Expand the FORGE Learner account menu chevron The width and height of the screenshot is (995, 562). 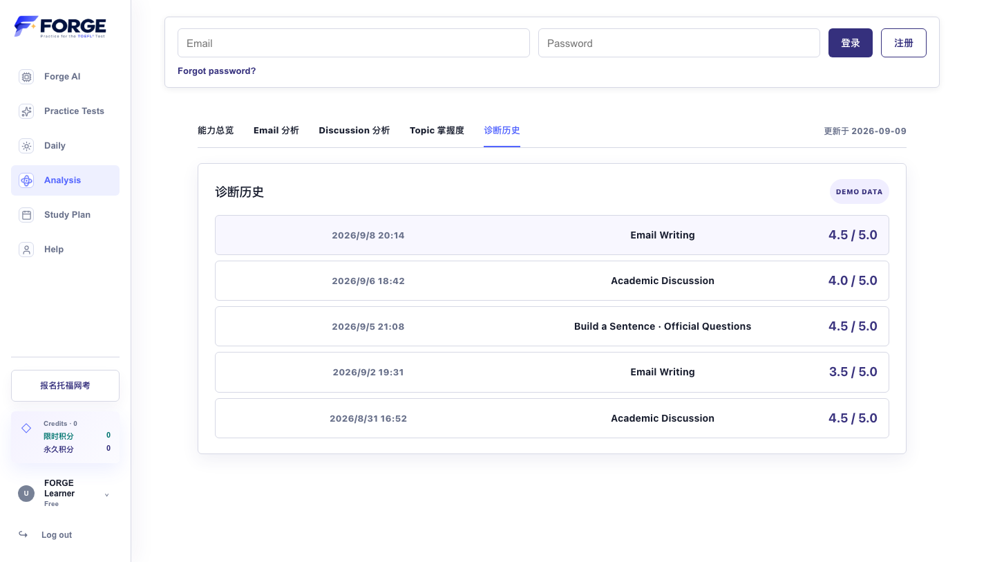point(106,495)
